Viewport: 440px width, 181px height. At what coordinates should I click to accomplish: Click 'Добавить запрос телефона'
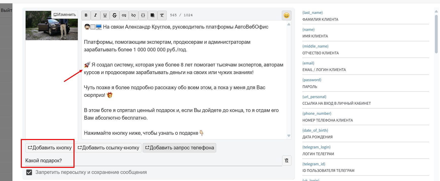(x=179, y=148)
